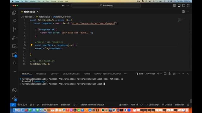The height and width of the screenshot is (113, 202).
Task: Split the editor to the right
Action: [x=183, y=12]
